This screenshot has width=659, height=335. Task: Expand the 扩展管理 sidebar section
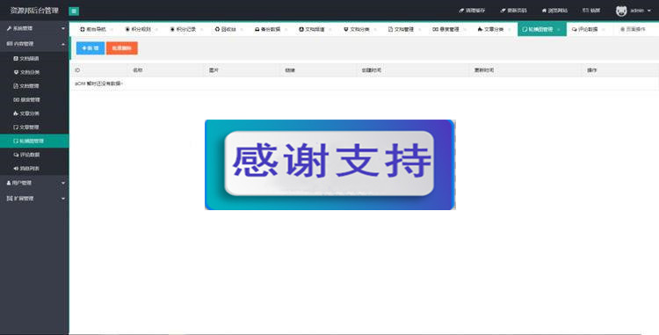(34, 199)
